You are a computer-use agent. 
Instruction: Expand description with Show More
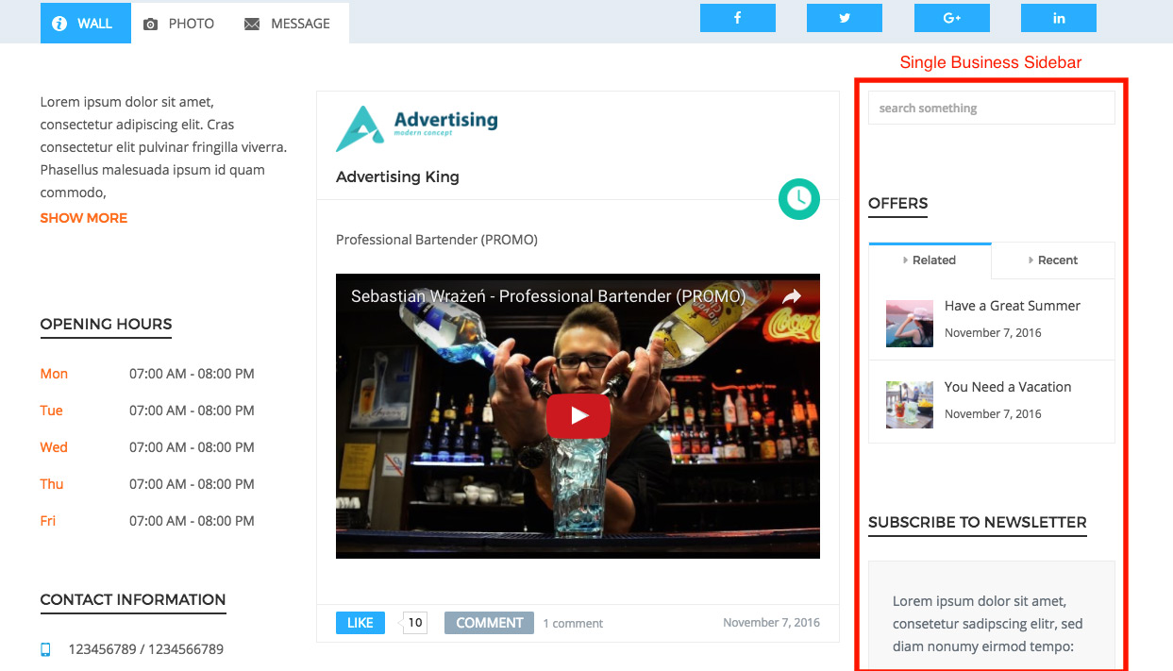[83, 218]
